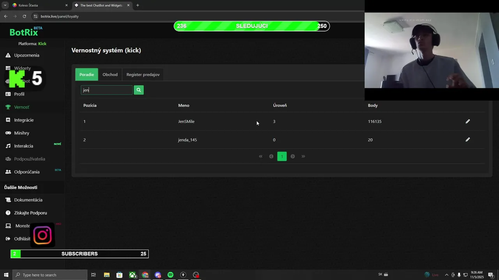Switch to Koleso Šťastia browser tab
499x280 pixels.
(39, 5)
